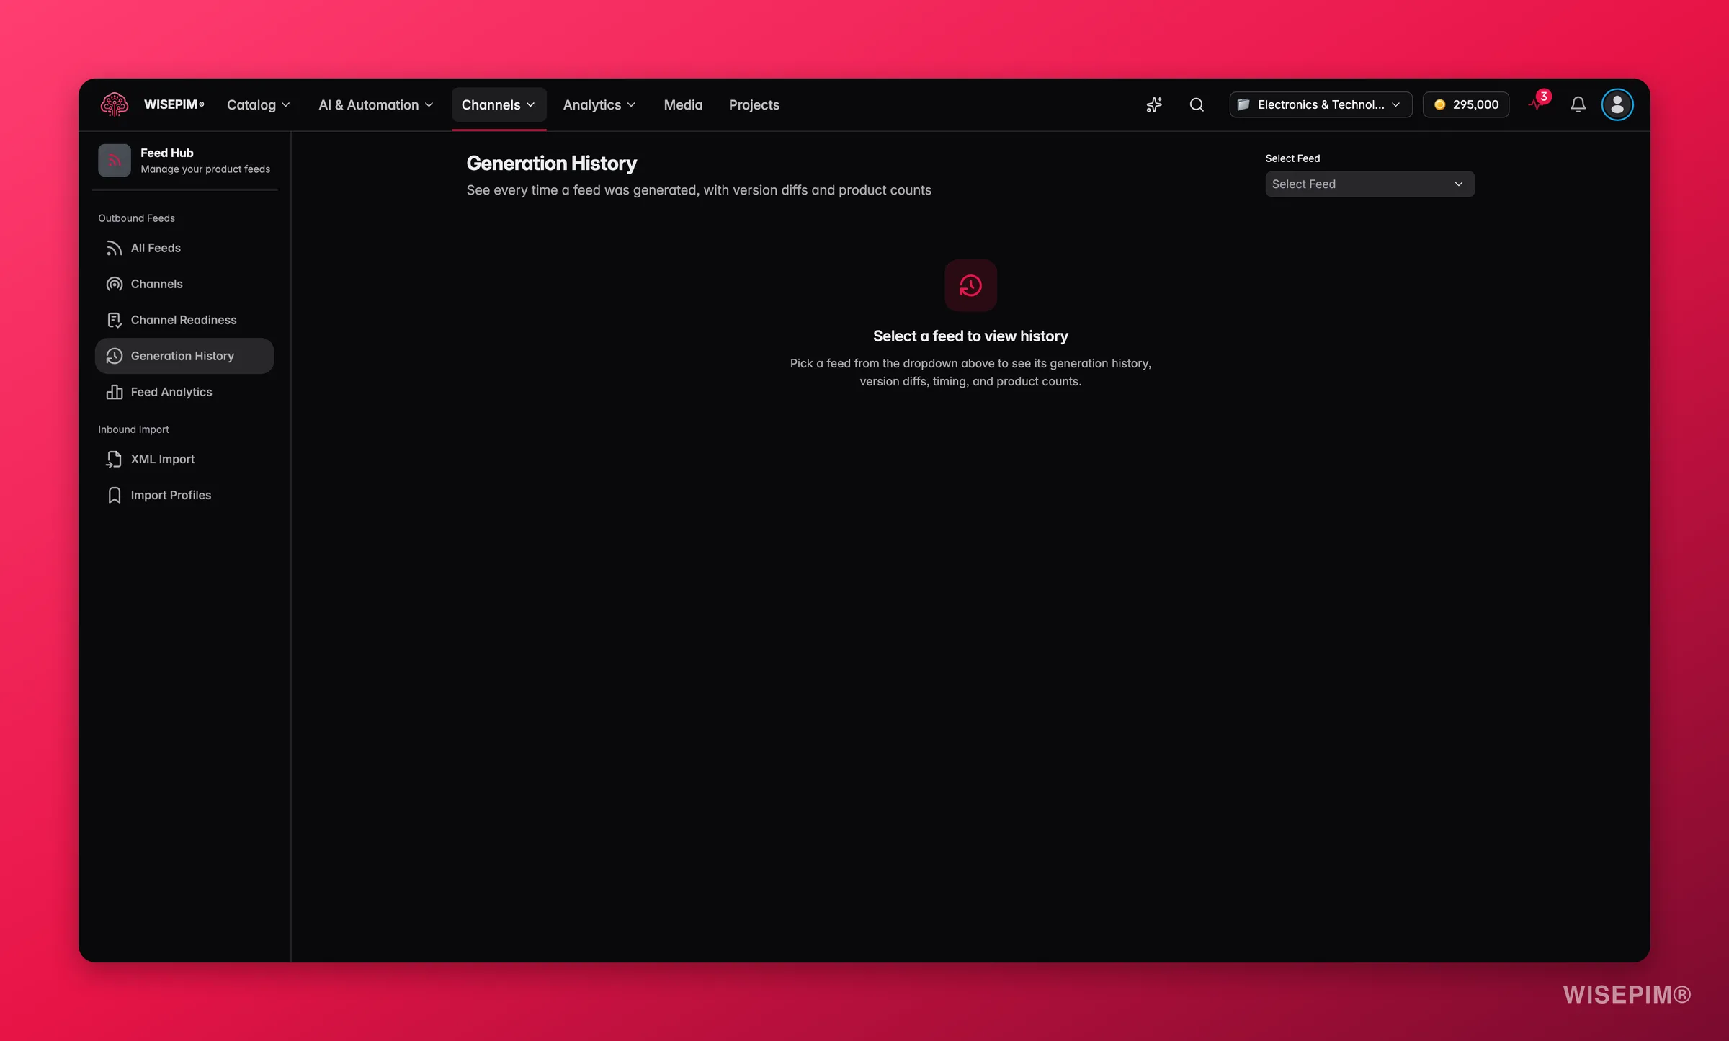
Task: Click the Channel Readiness checklist icon
Action: pos(114,320)
